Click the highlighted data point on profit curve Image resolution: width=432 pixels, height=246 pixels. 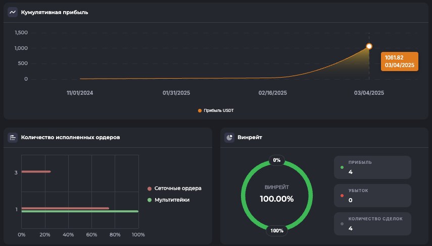369,46
